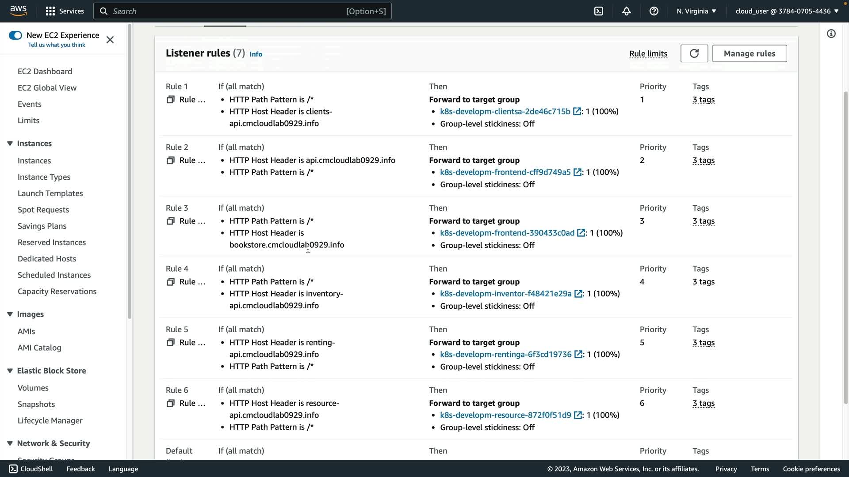The height and width of the screenshot is (477, 849).
Task: Open k8s-developm-rentinga-6f3cd19736 target group link
Action: (x=505, y=354)
